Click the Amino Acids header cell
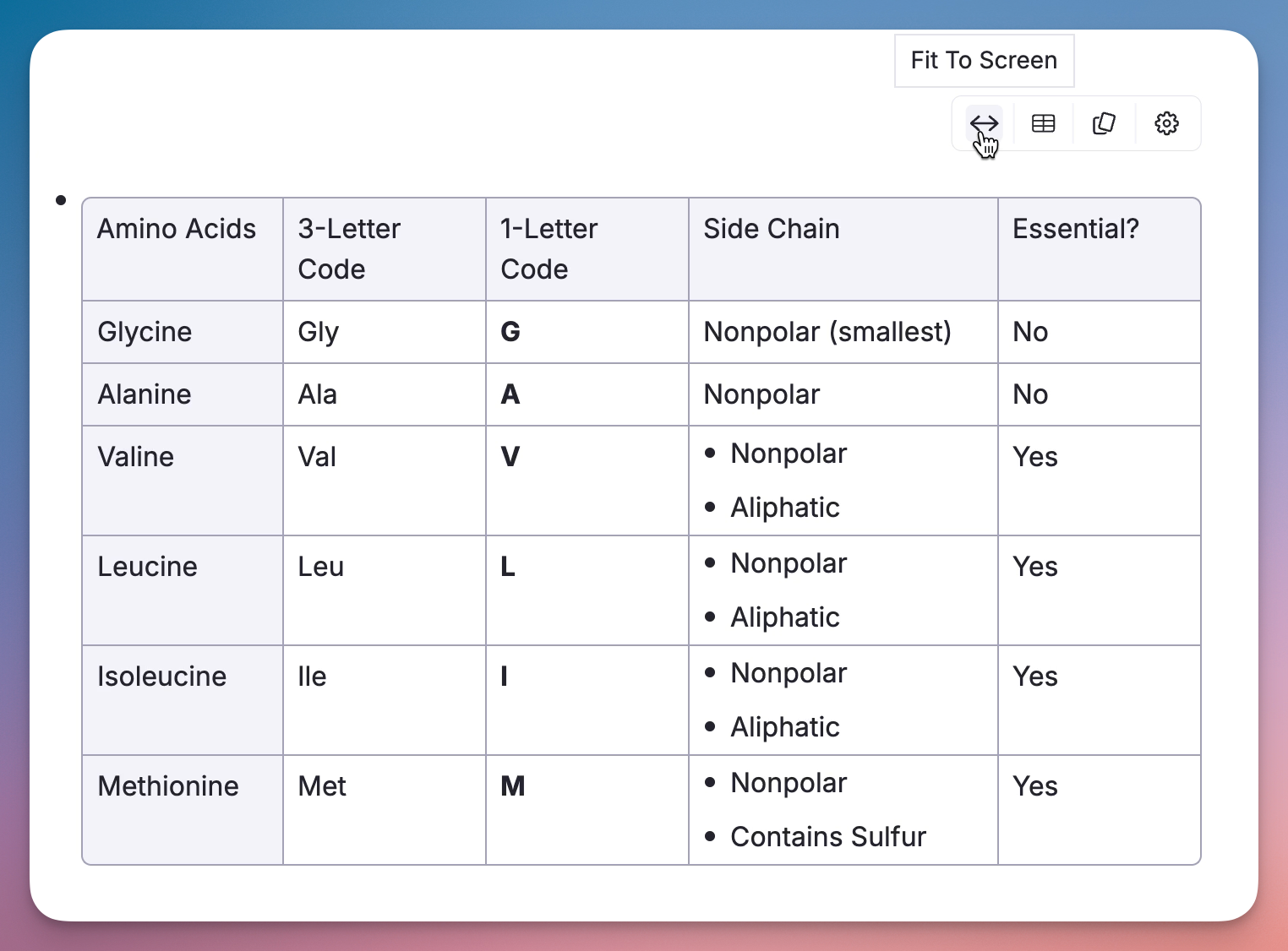Screen dimensions: 1288x951 (177, 229)
